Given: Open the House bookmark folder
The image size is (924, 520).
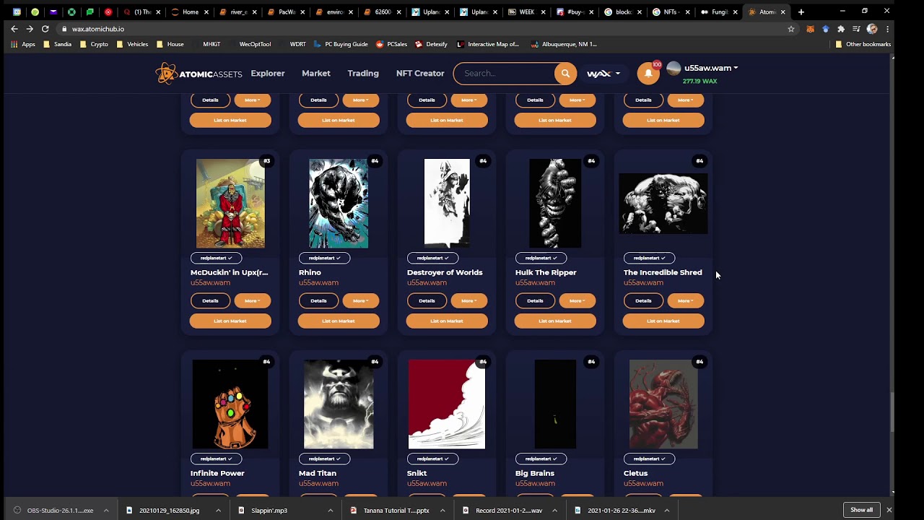Looking at the screenshot, I should 170,44.
